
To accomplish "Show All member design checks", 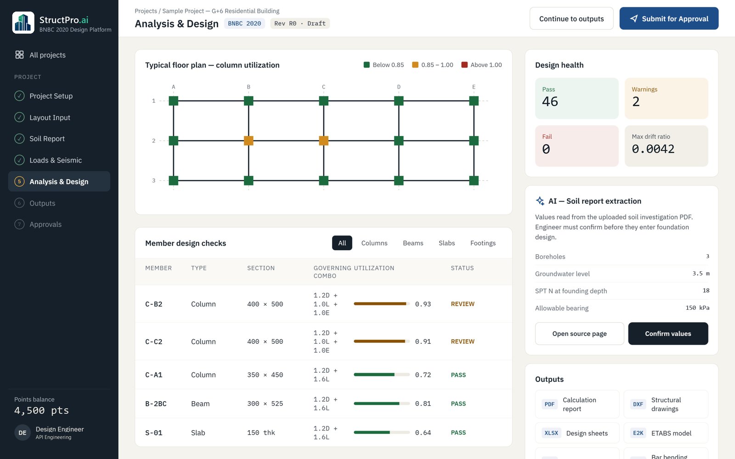I will [x=342, y=243].
